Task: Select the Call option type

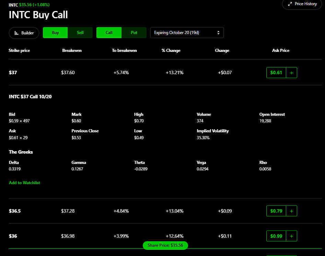Action: pos(109,33)
